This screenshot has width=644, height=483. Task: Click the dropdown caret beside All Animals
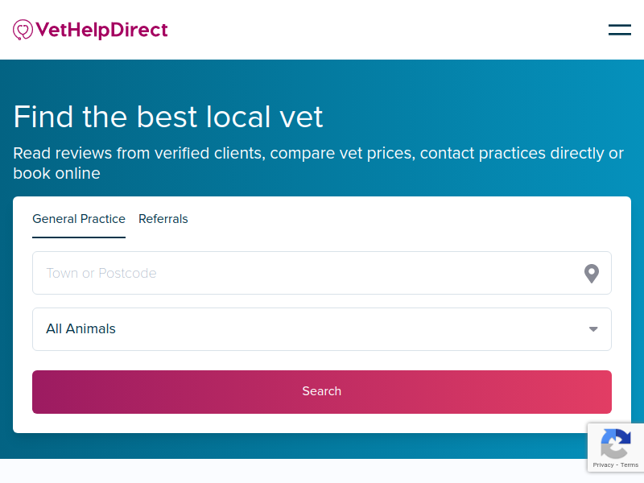click(x=593, y=329)
